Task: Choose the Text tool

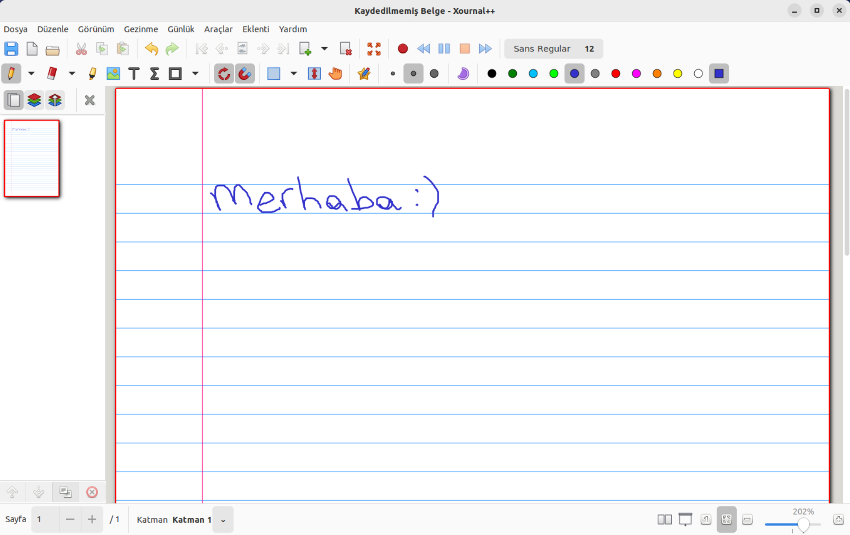Action: pos(134,74)
